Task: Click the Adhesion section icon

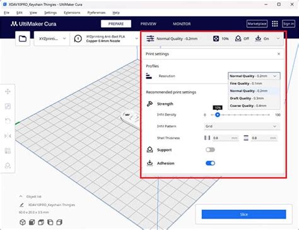Action: 149,163
